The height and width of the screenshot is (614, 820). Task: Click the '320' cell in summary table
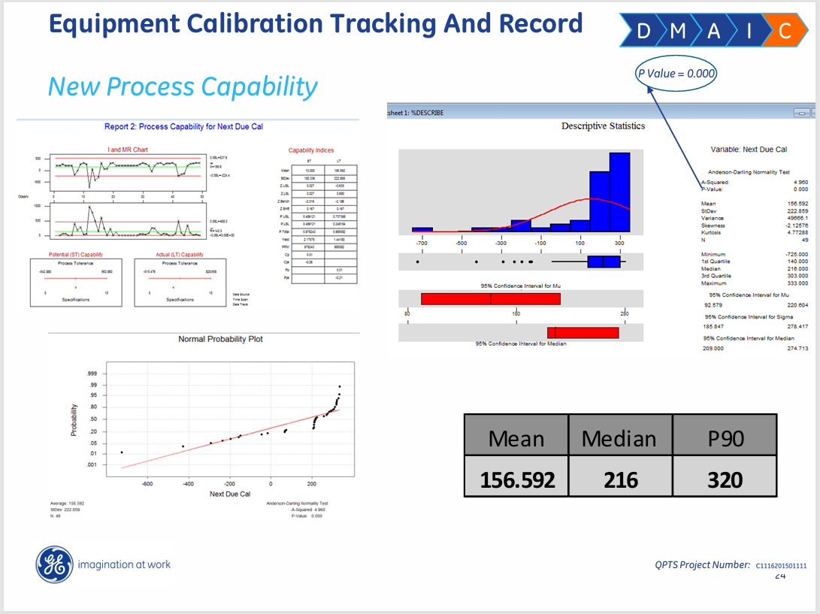coord(725,476)
